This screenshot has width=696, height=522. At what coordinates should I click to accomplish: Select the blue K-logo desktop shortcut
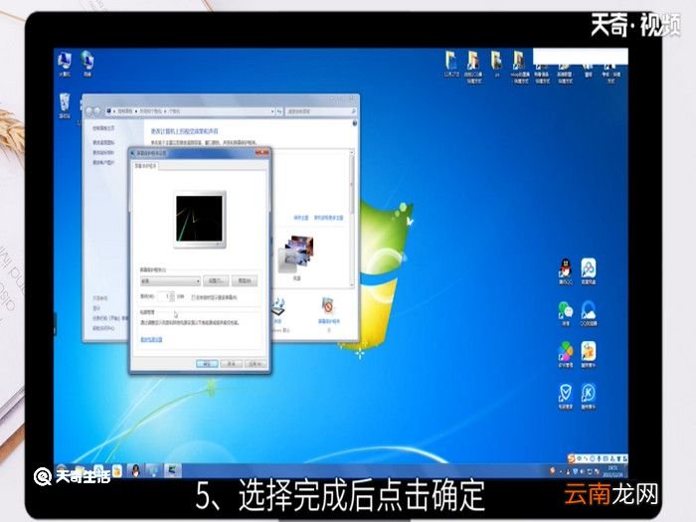(589, 396)
